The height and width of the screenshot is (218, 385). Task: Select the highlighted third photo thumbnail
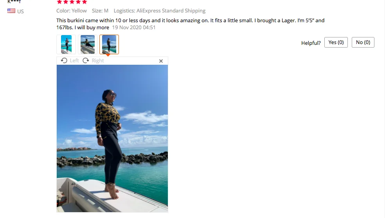[109, 44]
